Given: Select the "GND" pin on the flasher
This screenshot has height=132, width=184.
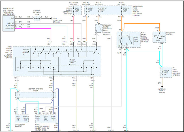Looking at the screenshot, I should point(12,18).
